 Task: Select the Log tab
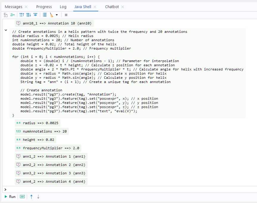click(x=63, y=7)
